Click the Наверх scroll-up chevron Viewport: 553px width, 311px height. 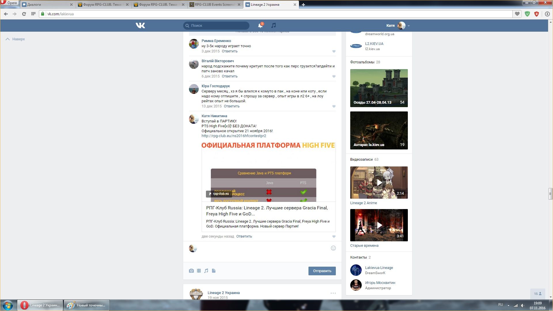(x=8, y=39)
